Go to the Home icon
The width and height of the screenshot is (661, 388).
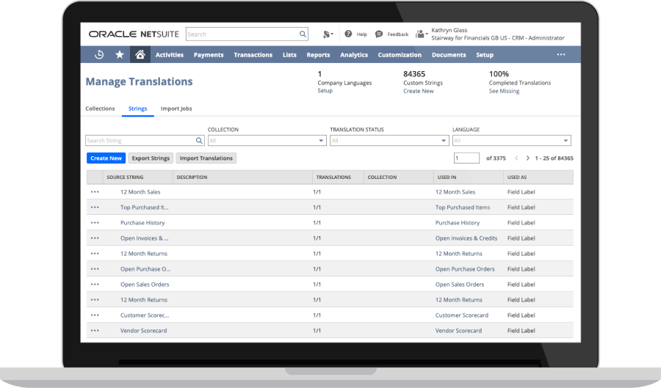coord(140,54)
